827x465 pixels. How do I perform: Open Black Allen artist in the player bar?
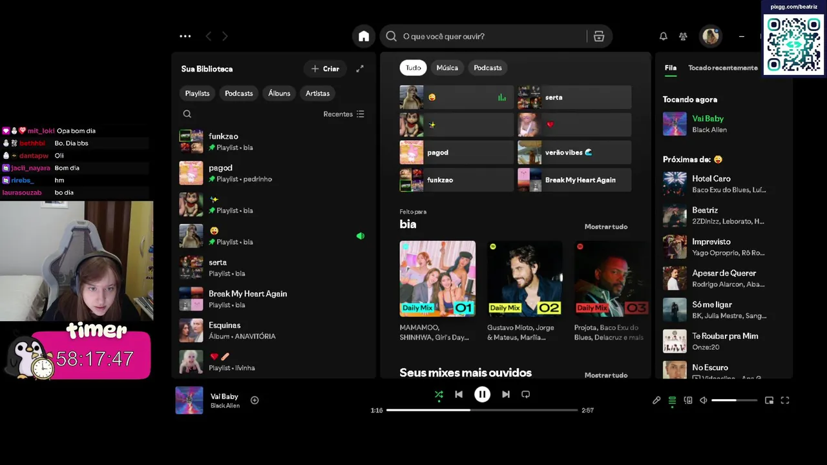pos(225,406)
